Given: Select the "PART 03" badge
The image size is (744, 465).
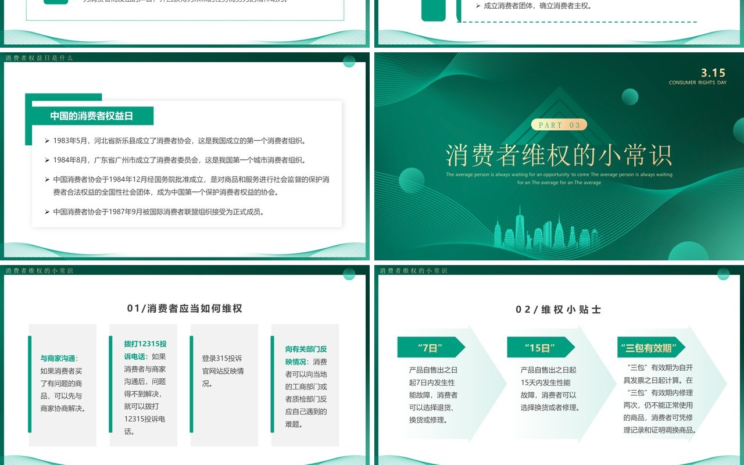Looking at the screenshot, I should pos(559,125).
